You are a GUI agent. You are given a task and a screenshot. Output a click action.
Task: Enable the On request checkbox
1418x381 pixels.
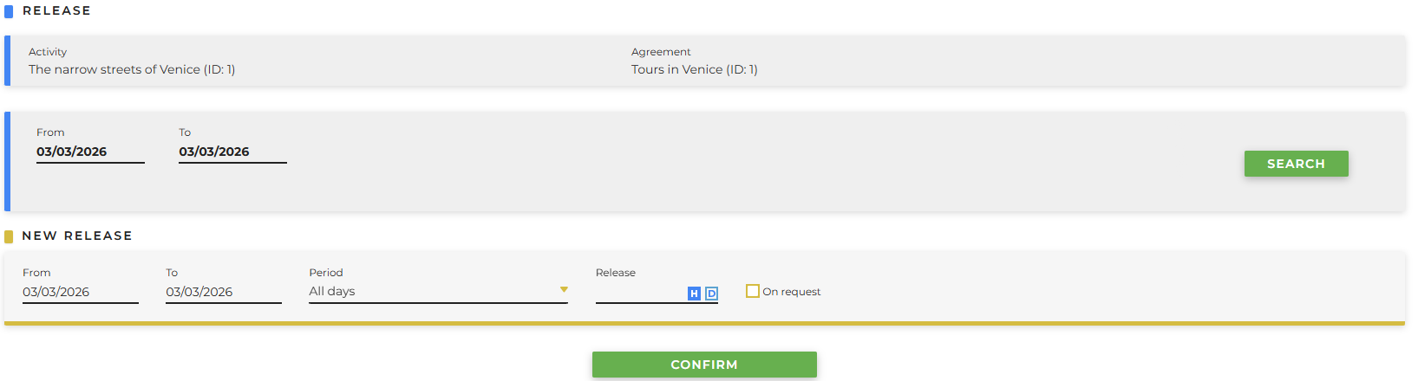753,291
